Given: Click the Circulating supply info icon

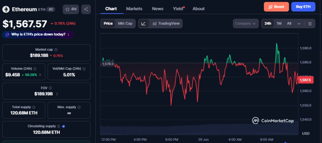Looking at the screenshot, I should [x=59, y=126].
